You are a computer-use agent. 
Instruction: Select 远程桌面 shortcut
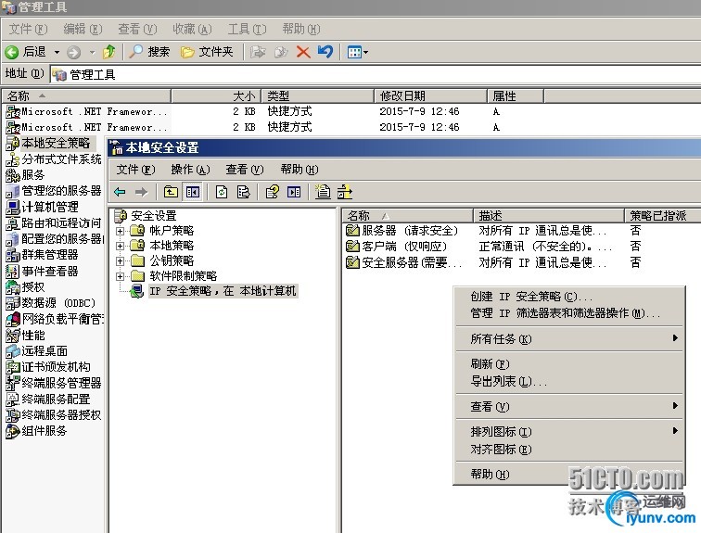pyautogui.click(x=37, y=351)
